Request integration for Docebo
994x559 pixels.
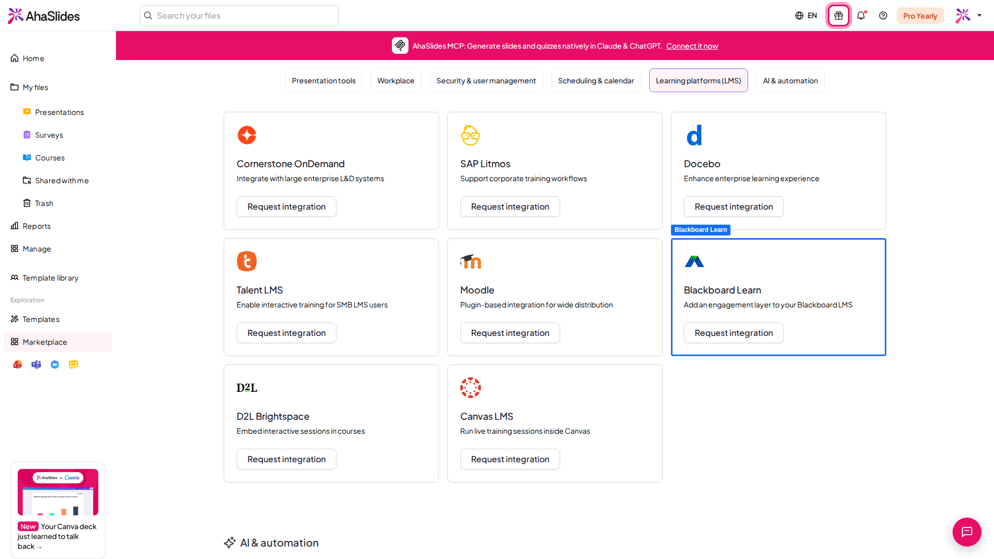[734, 207]
